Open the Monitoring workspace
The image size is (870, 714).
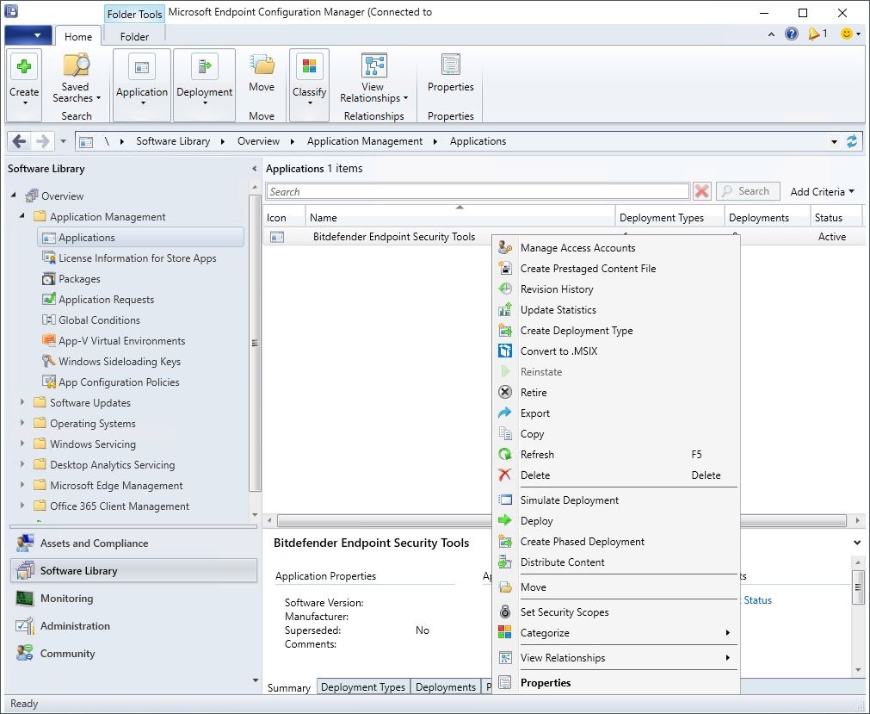point(67,598)
